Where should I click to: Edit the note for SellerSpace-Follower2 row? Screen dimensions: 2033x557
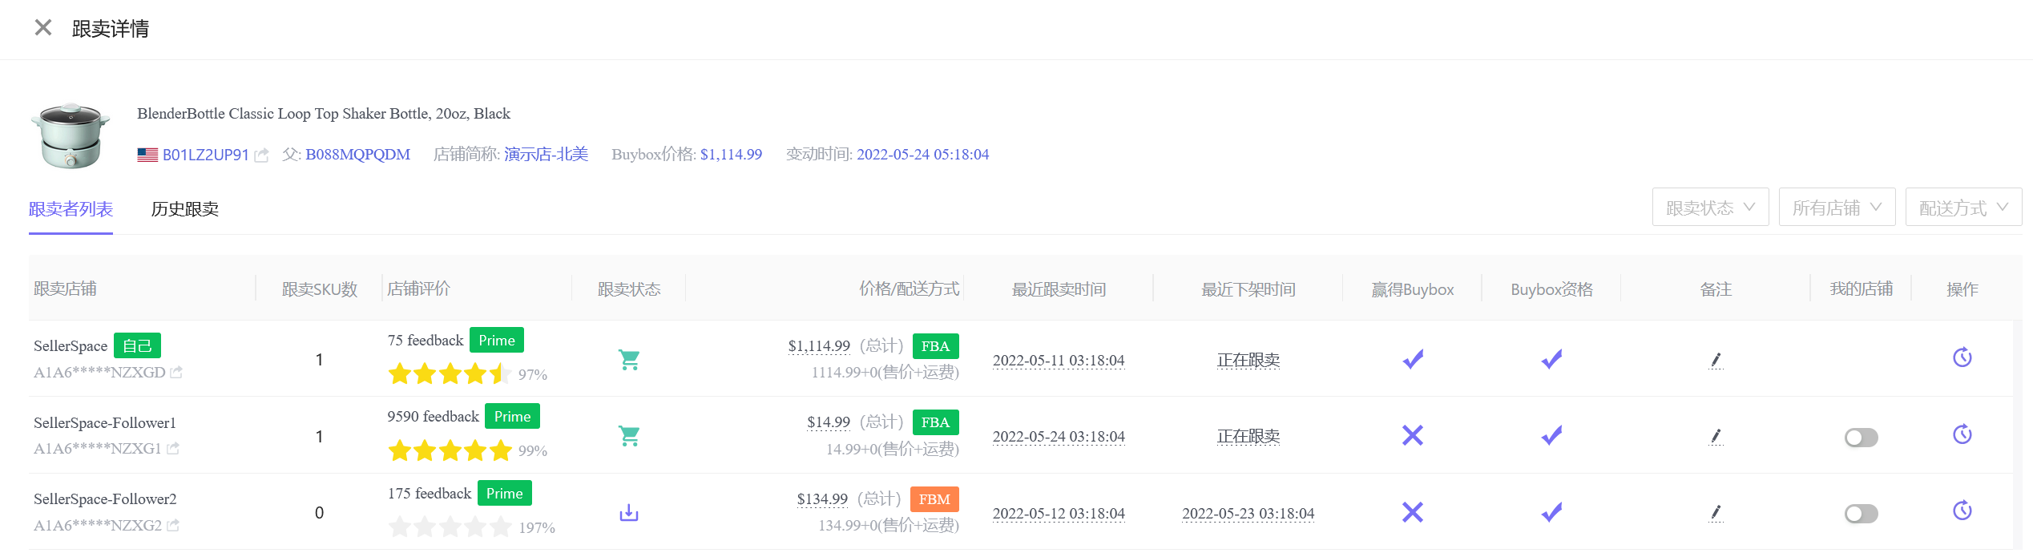click(x=1715, y=512)
